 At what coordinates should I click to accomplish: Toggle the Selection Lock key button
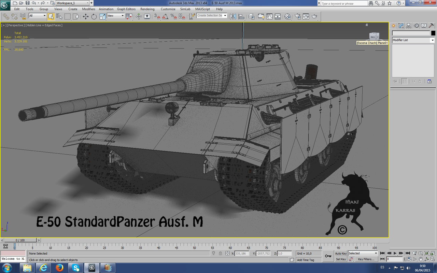329,256
